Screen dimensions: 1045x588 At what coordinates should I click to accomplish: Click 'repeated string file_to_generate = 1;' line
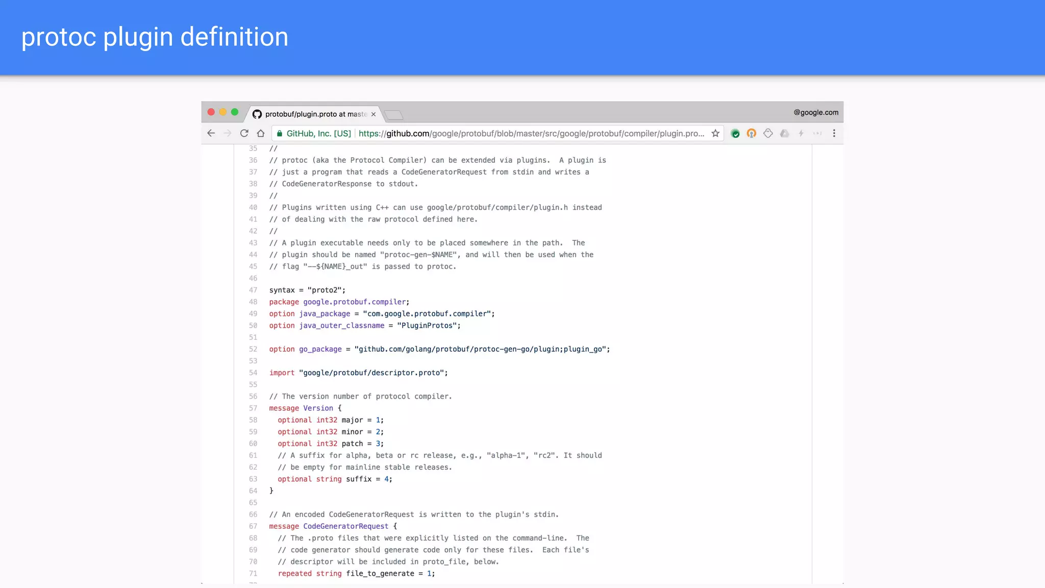coord(356,574)
